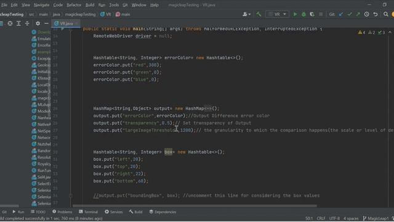Open the Build menu
This screenshot has width=394, height=222.
(90, 5)
